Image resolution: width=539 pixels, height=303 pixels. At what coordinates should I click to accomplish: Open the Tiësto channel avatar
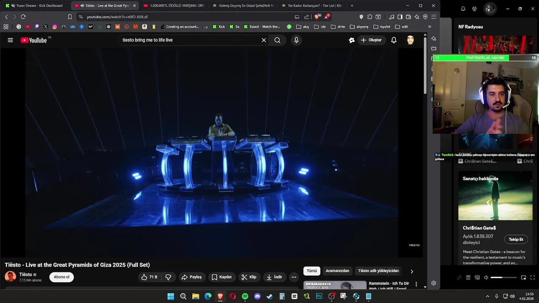tap(10, 276)
